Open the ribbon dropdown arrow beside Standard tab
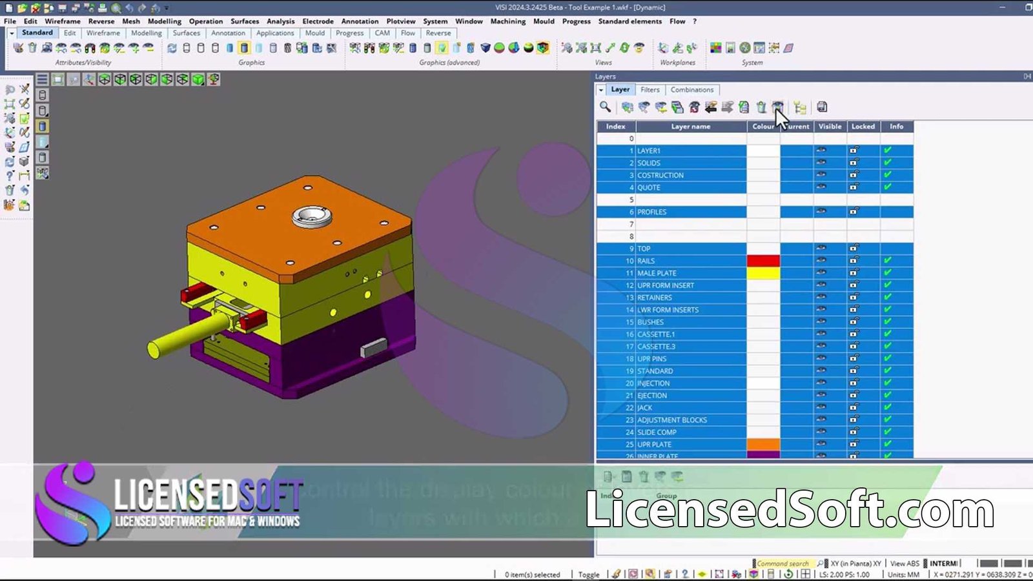This screenshot has width=1033, height=581. 12,33
